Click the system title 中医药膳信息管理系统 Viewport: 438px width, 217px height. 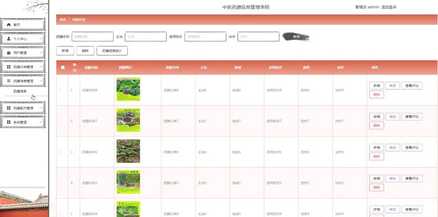246,7
